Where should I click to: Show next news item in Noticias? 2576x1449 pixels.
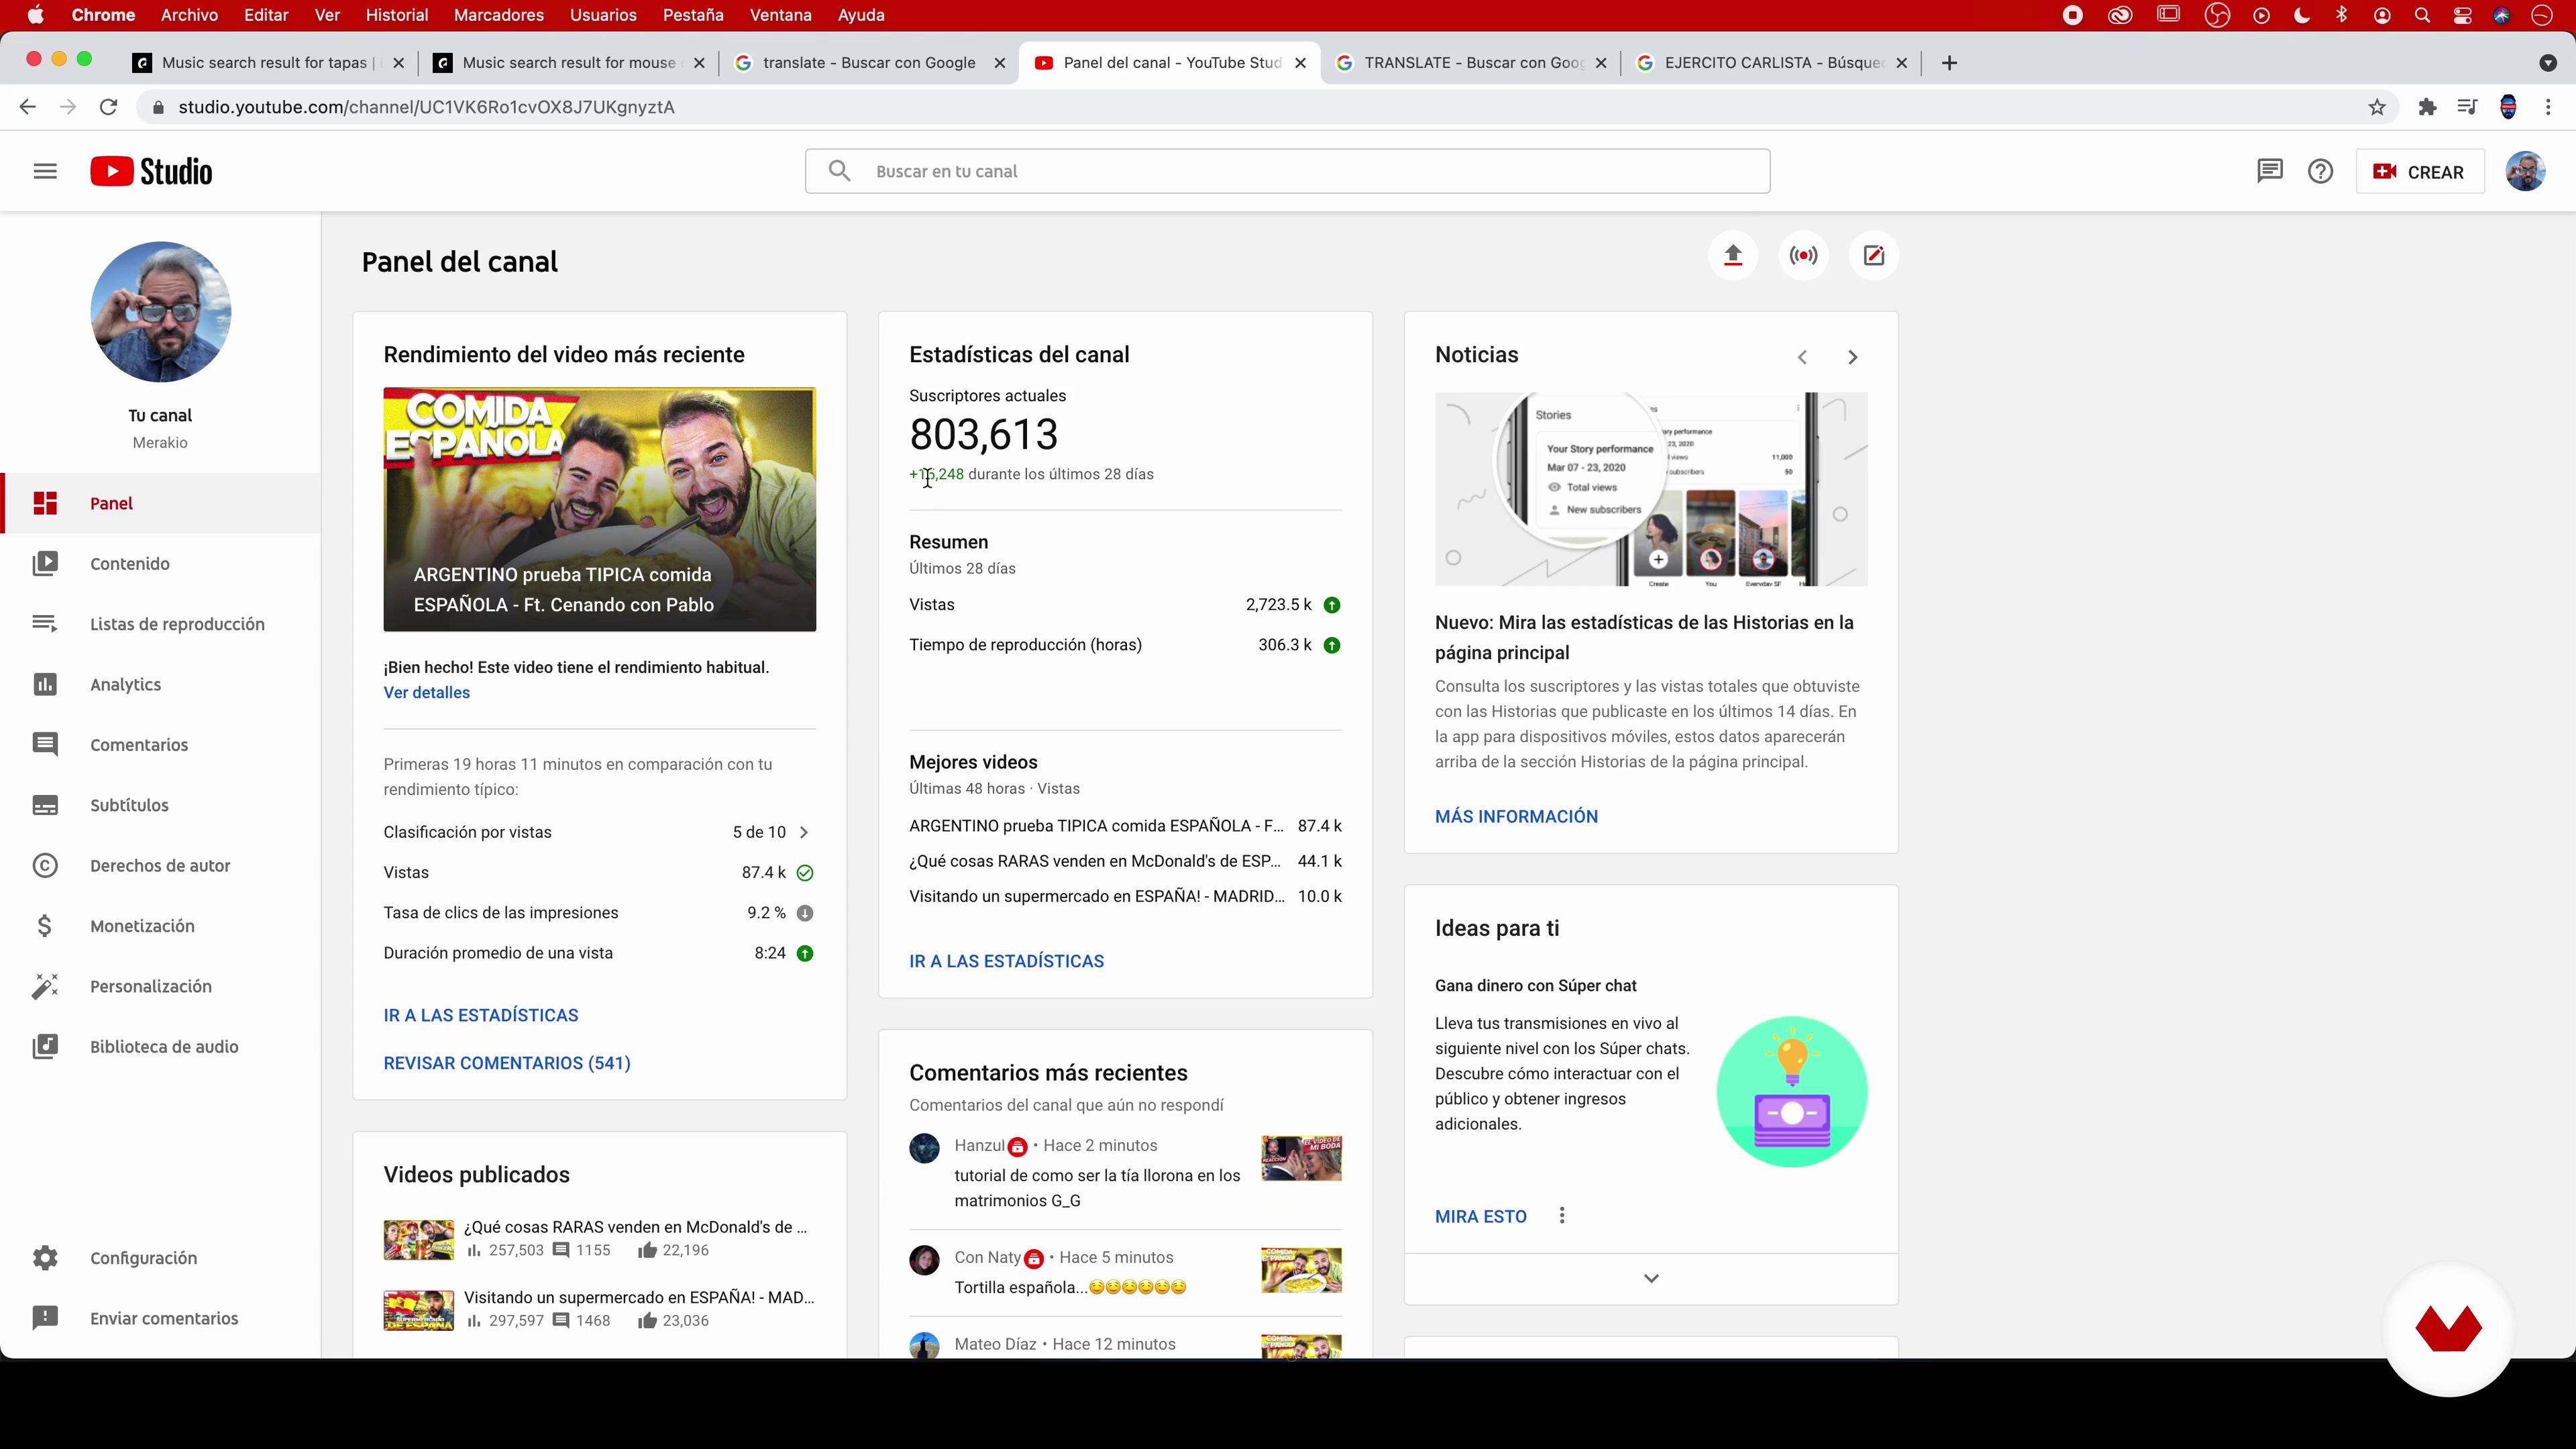pyautogui.click(x=1852, y=357)
